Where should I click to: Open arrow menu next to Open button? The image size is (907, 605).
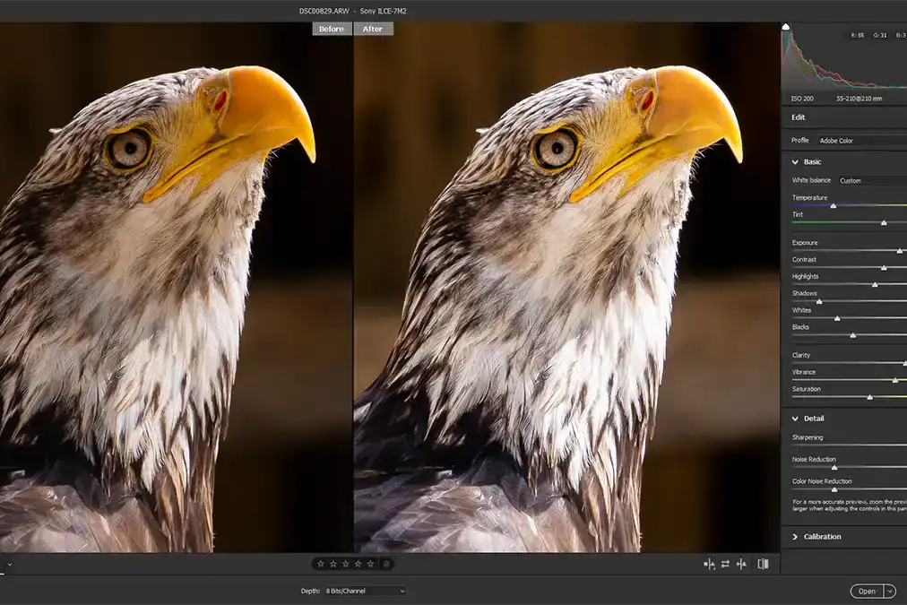pos(890,592)
